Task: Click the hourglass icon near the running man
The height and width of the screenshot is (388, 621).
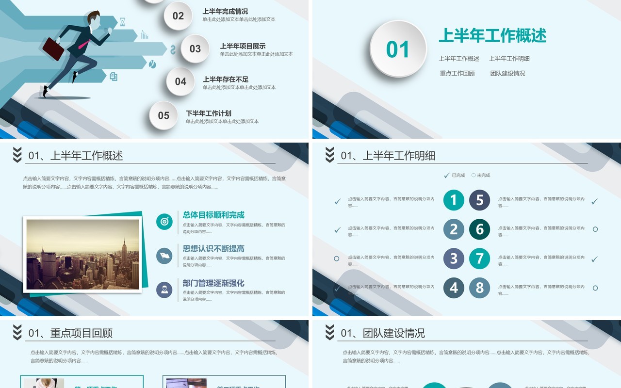Action: click(x=122, y=22)
